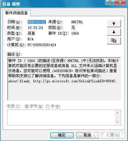Go to previous event with up arrow
Image resolution: width=128 pixels, height=141 pixels.
click(114, 23)
